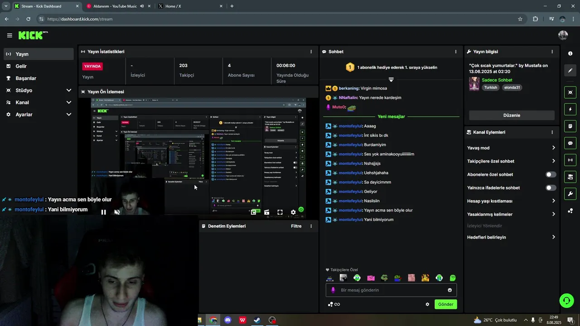
Task: Insert the pink camera emote
Action: pos(371,278)
